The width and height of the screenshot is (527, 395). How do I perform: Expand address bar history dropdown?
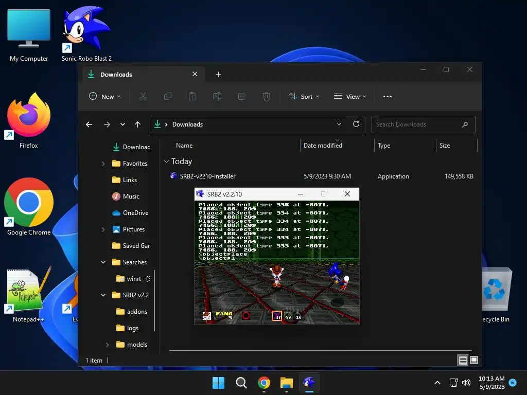(x=339, y=124)
